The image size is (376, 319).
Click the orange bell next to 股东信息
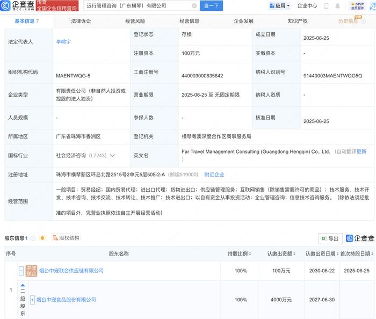(42, 238)
